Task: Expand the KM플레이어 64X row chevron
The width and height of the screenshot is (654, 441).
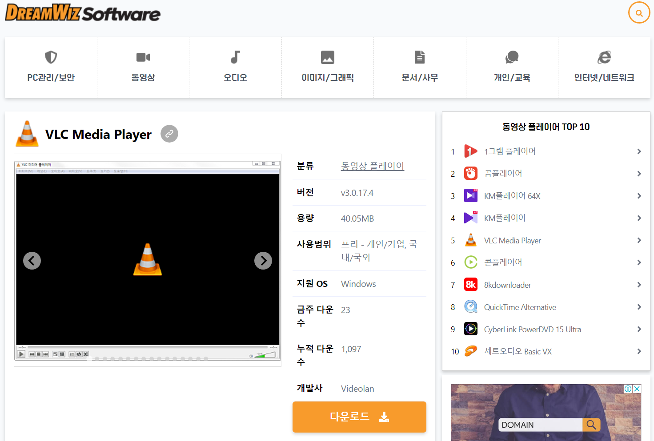Action: 639,196
